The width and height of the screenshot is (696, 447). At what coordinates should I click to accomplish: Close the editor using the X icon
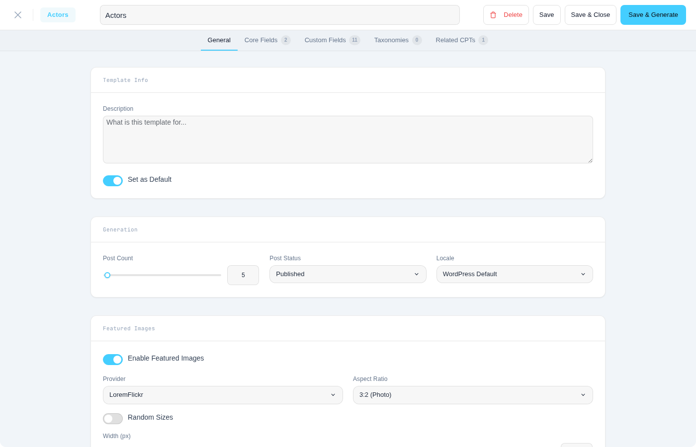pyautogui.click(x=18, y=15)
